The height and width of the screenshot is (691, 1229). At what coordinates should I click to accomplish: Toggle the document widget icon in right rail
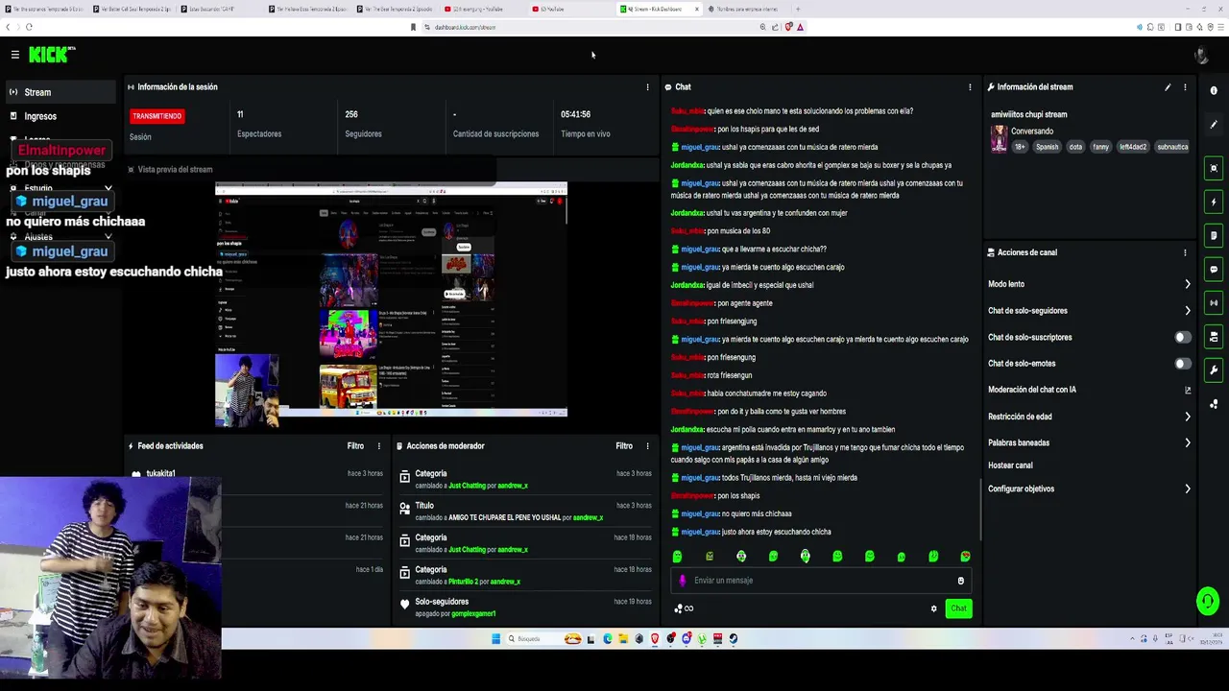coord(1214,236)
